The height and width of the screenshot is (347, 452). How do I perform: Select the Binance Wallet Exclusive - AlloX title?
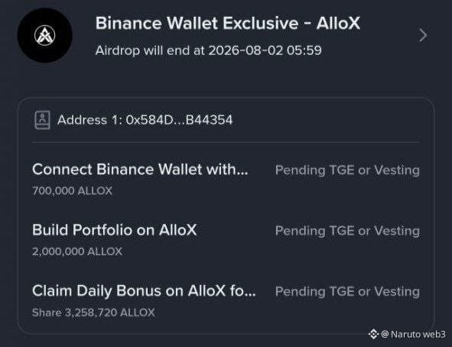tap(228, 23)
